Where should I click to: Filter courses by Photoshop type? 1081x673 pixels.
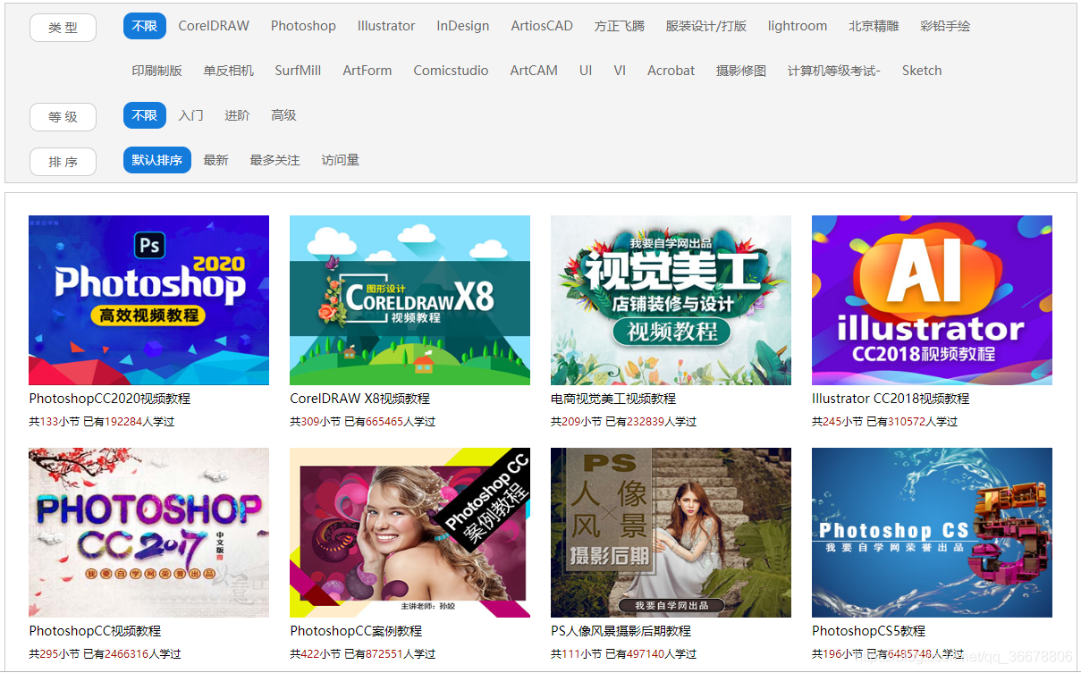(303, 26)
